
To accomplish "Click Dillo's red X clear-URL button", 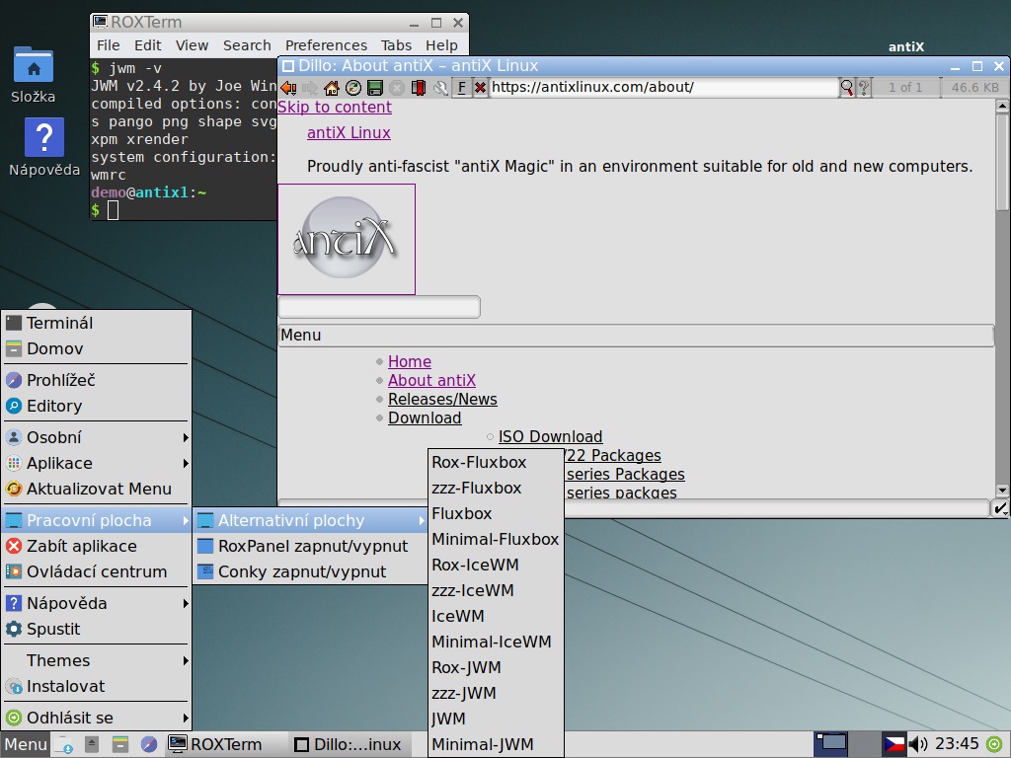I will click(481, 88).
